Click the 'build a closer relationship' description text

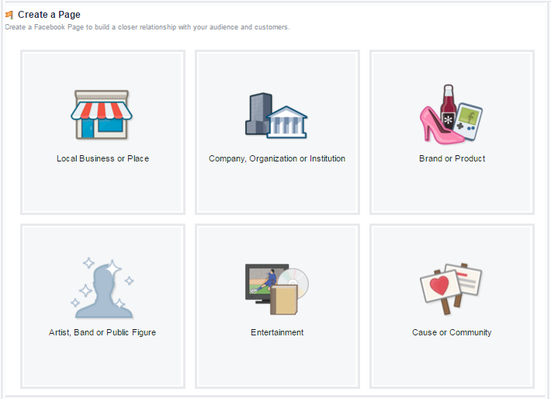tap(147, 27)
